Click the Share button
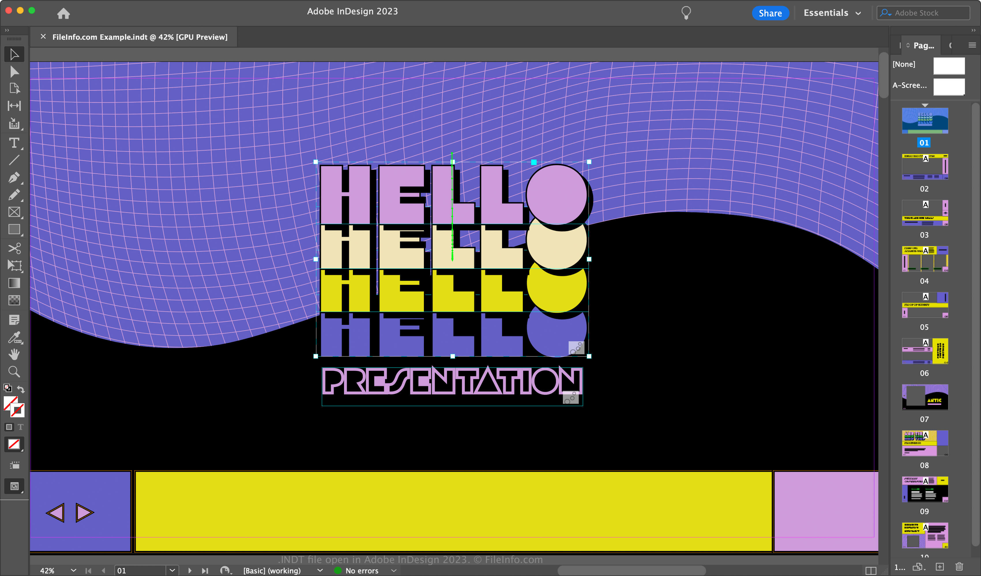The width and height of the screenshot is (981, 576). click(x=770, y=13)
